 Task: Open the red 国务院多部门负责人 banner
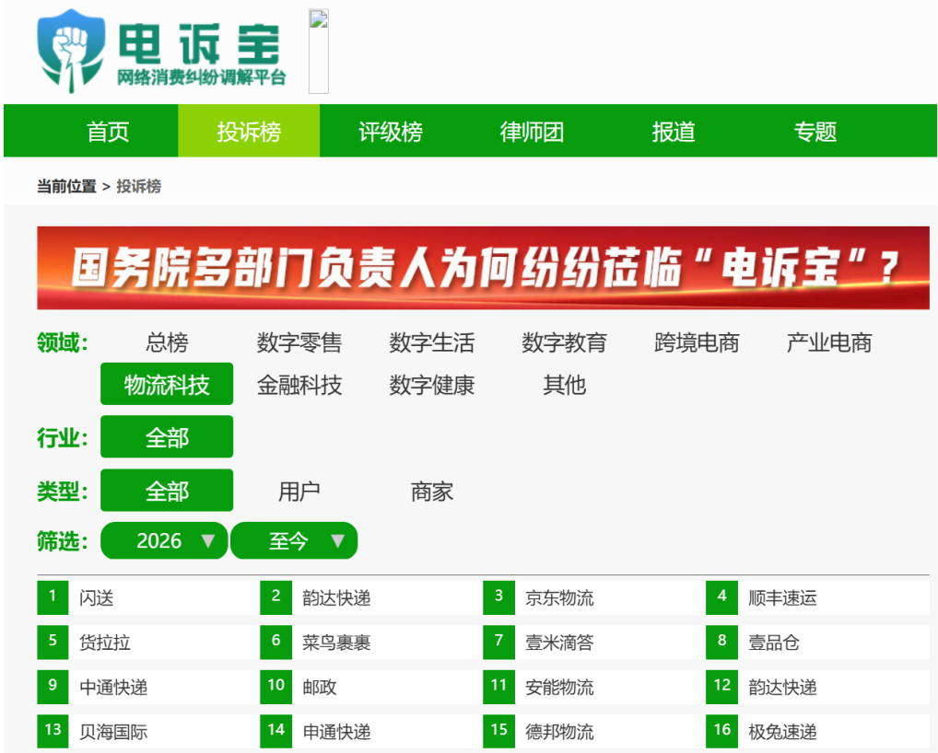[483, 268]
